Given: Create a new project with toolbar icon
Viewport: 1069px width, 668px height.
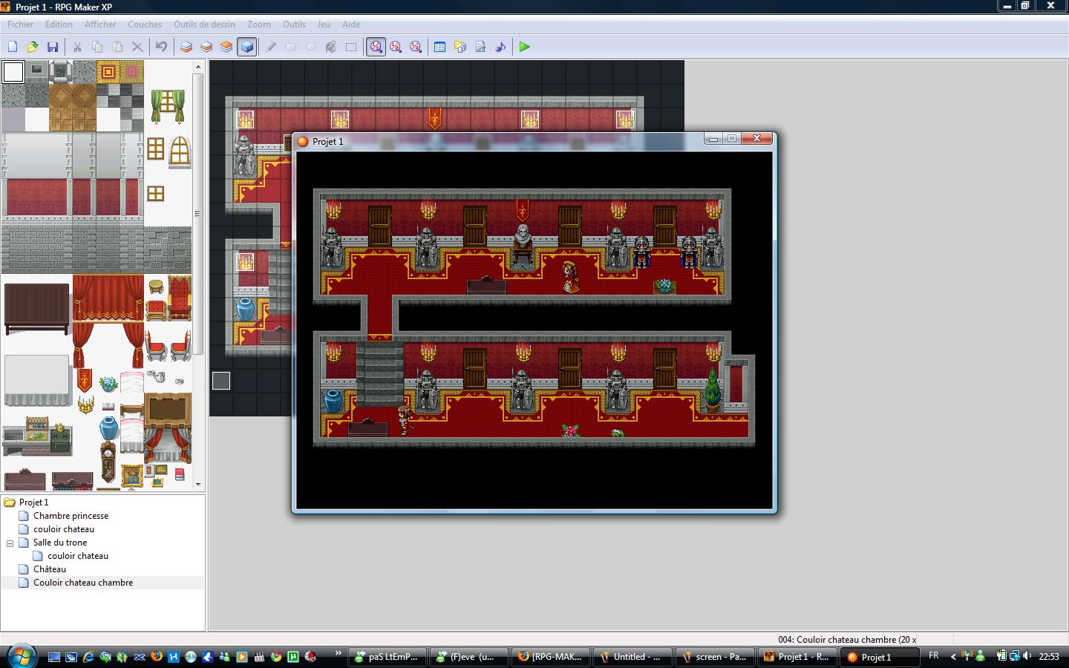Looking at the screenshot, I should click(x=13, y=47).
